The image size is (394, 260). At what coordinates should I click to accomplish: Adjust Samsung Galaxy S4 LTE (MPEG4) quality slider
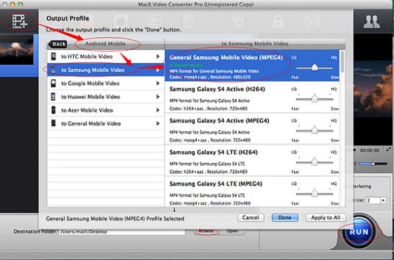click(314, 193)
